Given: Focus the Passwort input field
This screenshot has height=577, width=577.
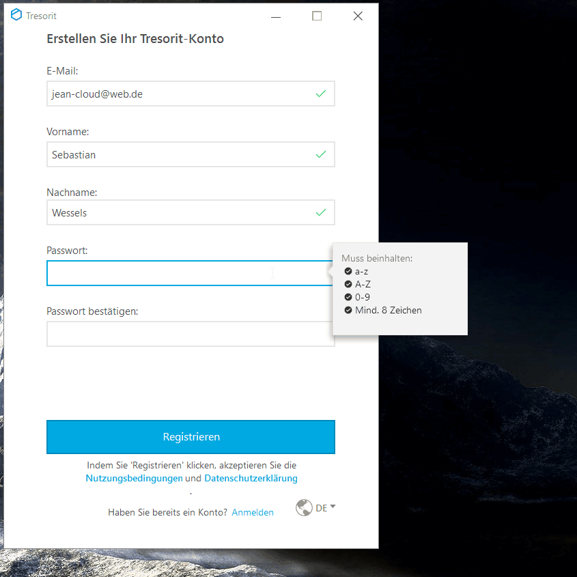Looking at the screenshot, I should click(178, 273).
